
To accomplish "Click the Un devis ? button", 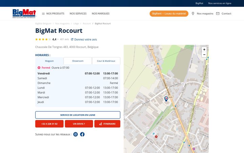I will point(79,124).
